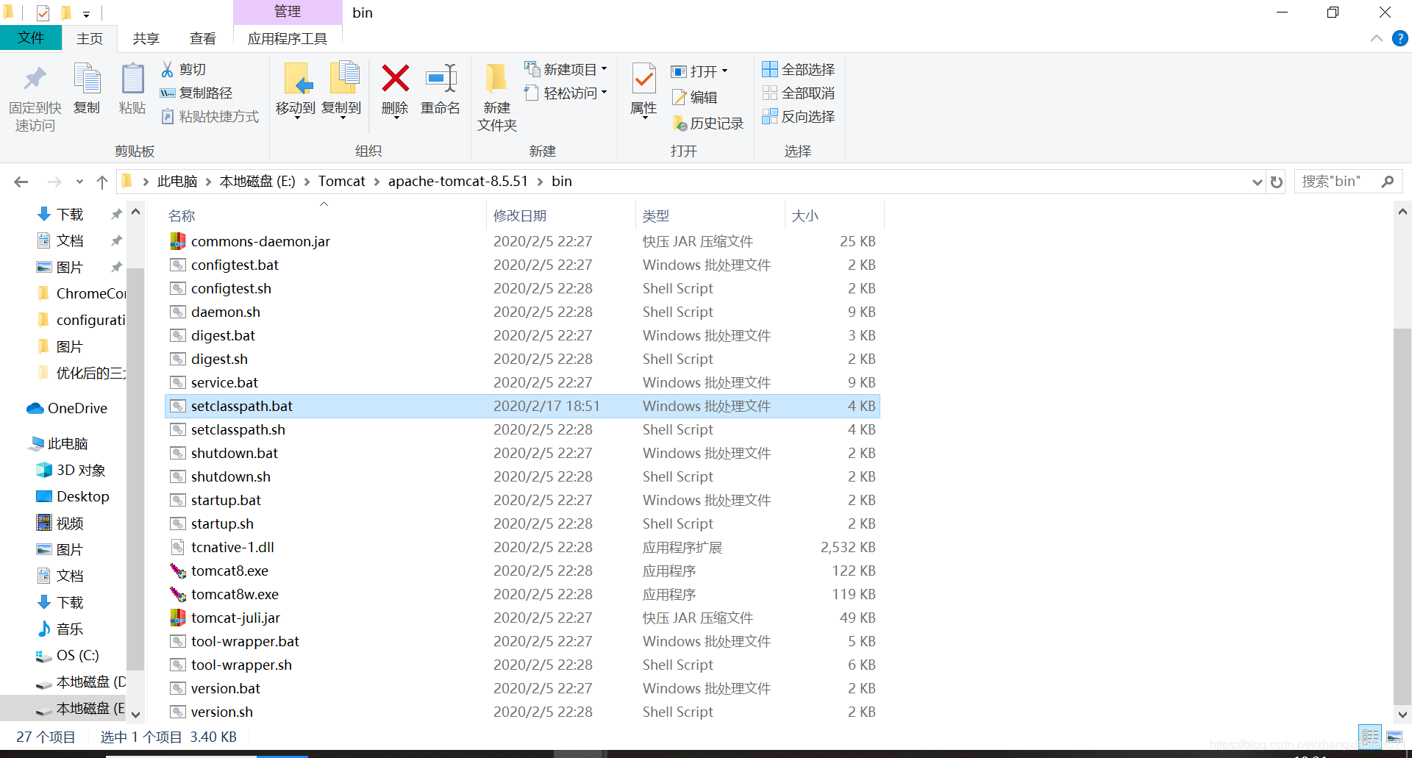
Task: Click Edit (编辑) in Open group
Action: tap(695, 97)
